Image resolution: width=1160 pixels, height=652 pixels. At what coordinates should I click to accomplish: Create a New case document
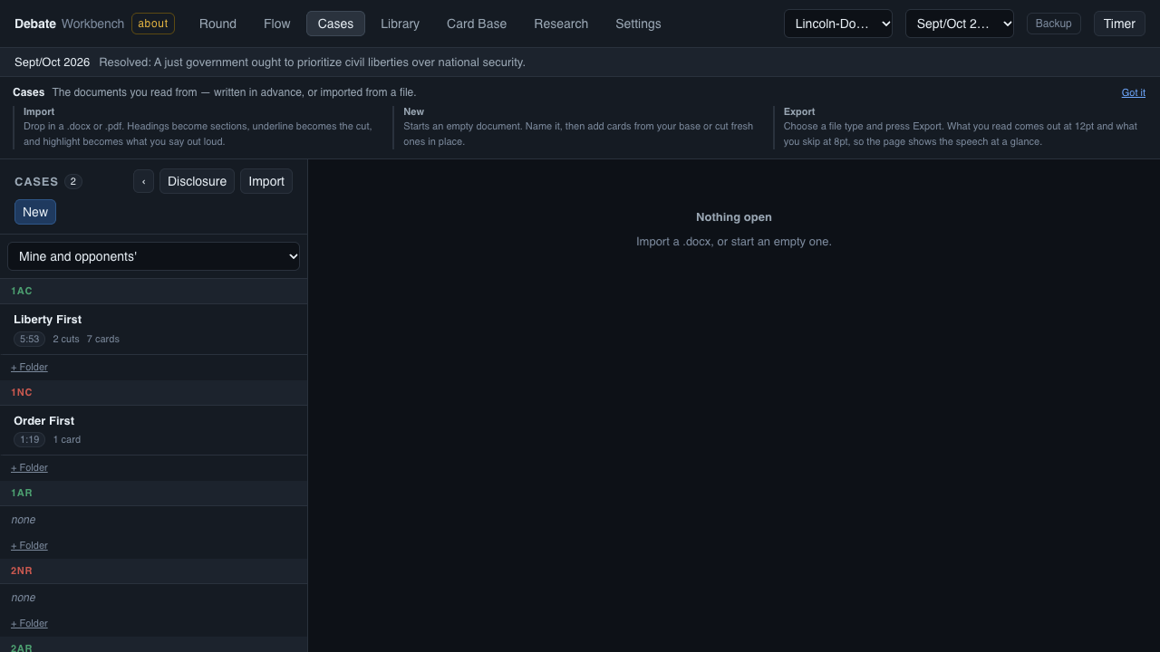click(x=35, y=212)
